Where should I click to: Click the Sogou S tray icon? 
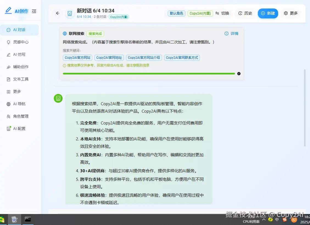[285, 220]
